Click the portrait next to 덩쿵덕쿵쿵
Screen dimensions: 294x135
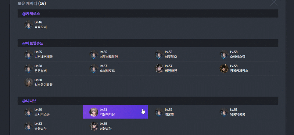click(x=224, y=112)
